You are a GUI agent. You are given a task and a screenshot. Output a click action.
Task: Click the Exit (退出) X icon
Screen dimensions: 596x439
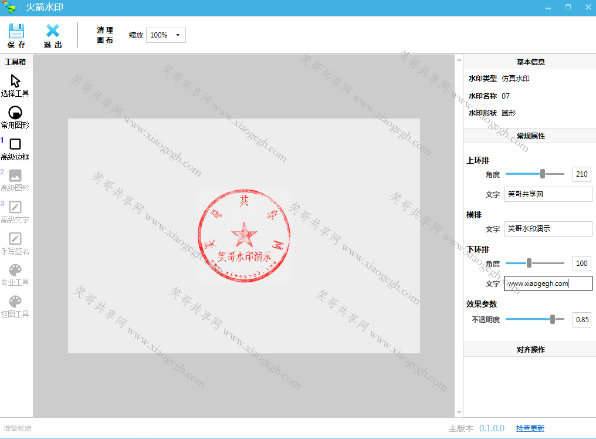53,31
